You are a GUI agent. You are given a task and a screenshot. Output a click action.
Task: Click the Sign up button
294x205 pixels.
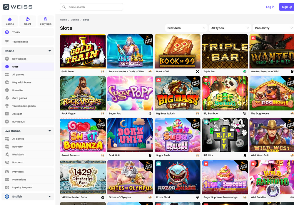(286, 7)
